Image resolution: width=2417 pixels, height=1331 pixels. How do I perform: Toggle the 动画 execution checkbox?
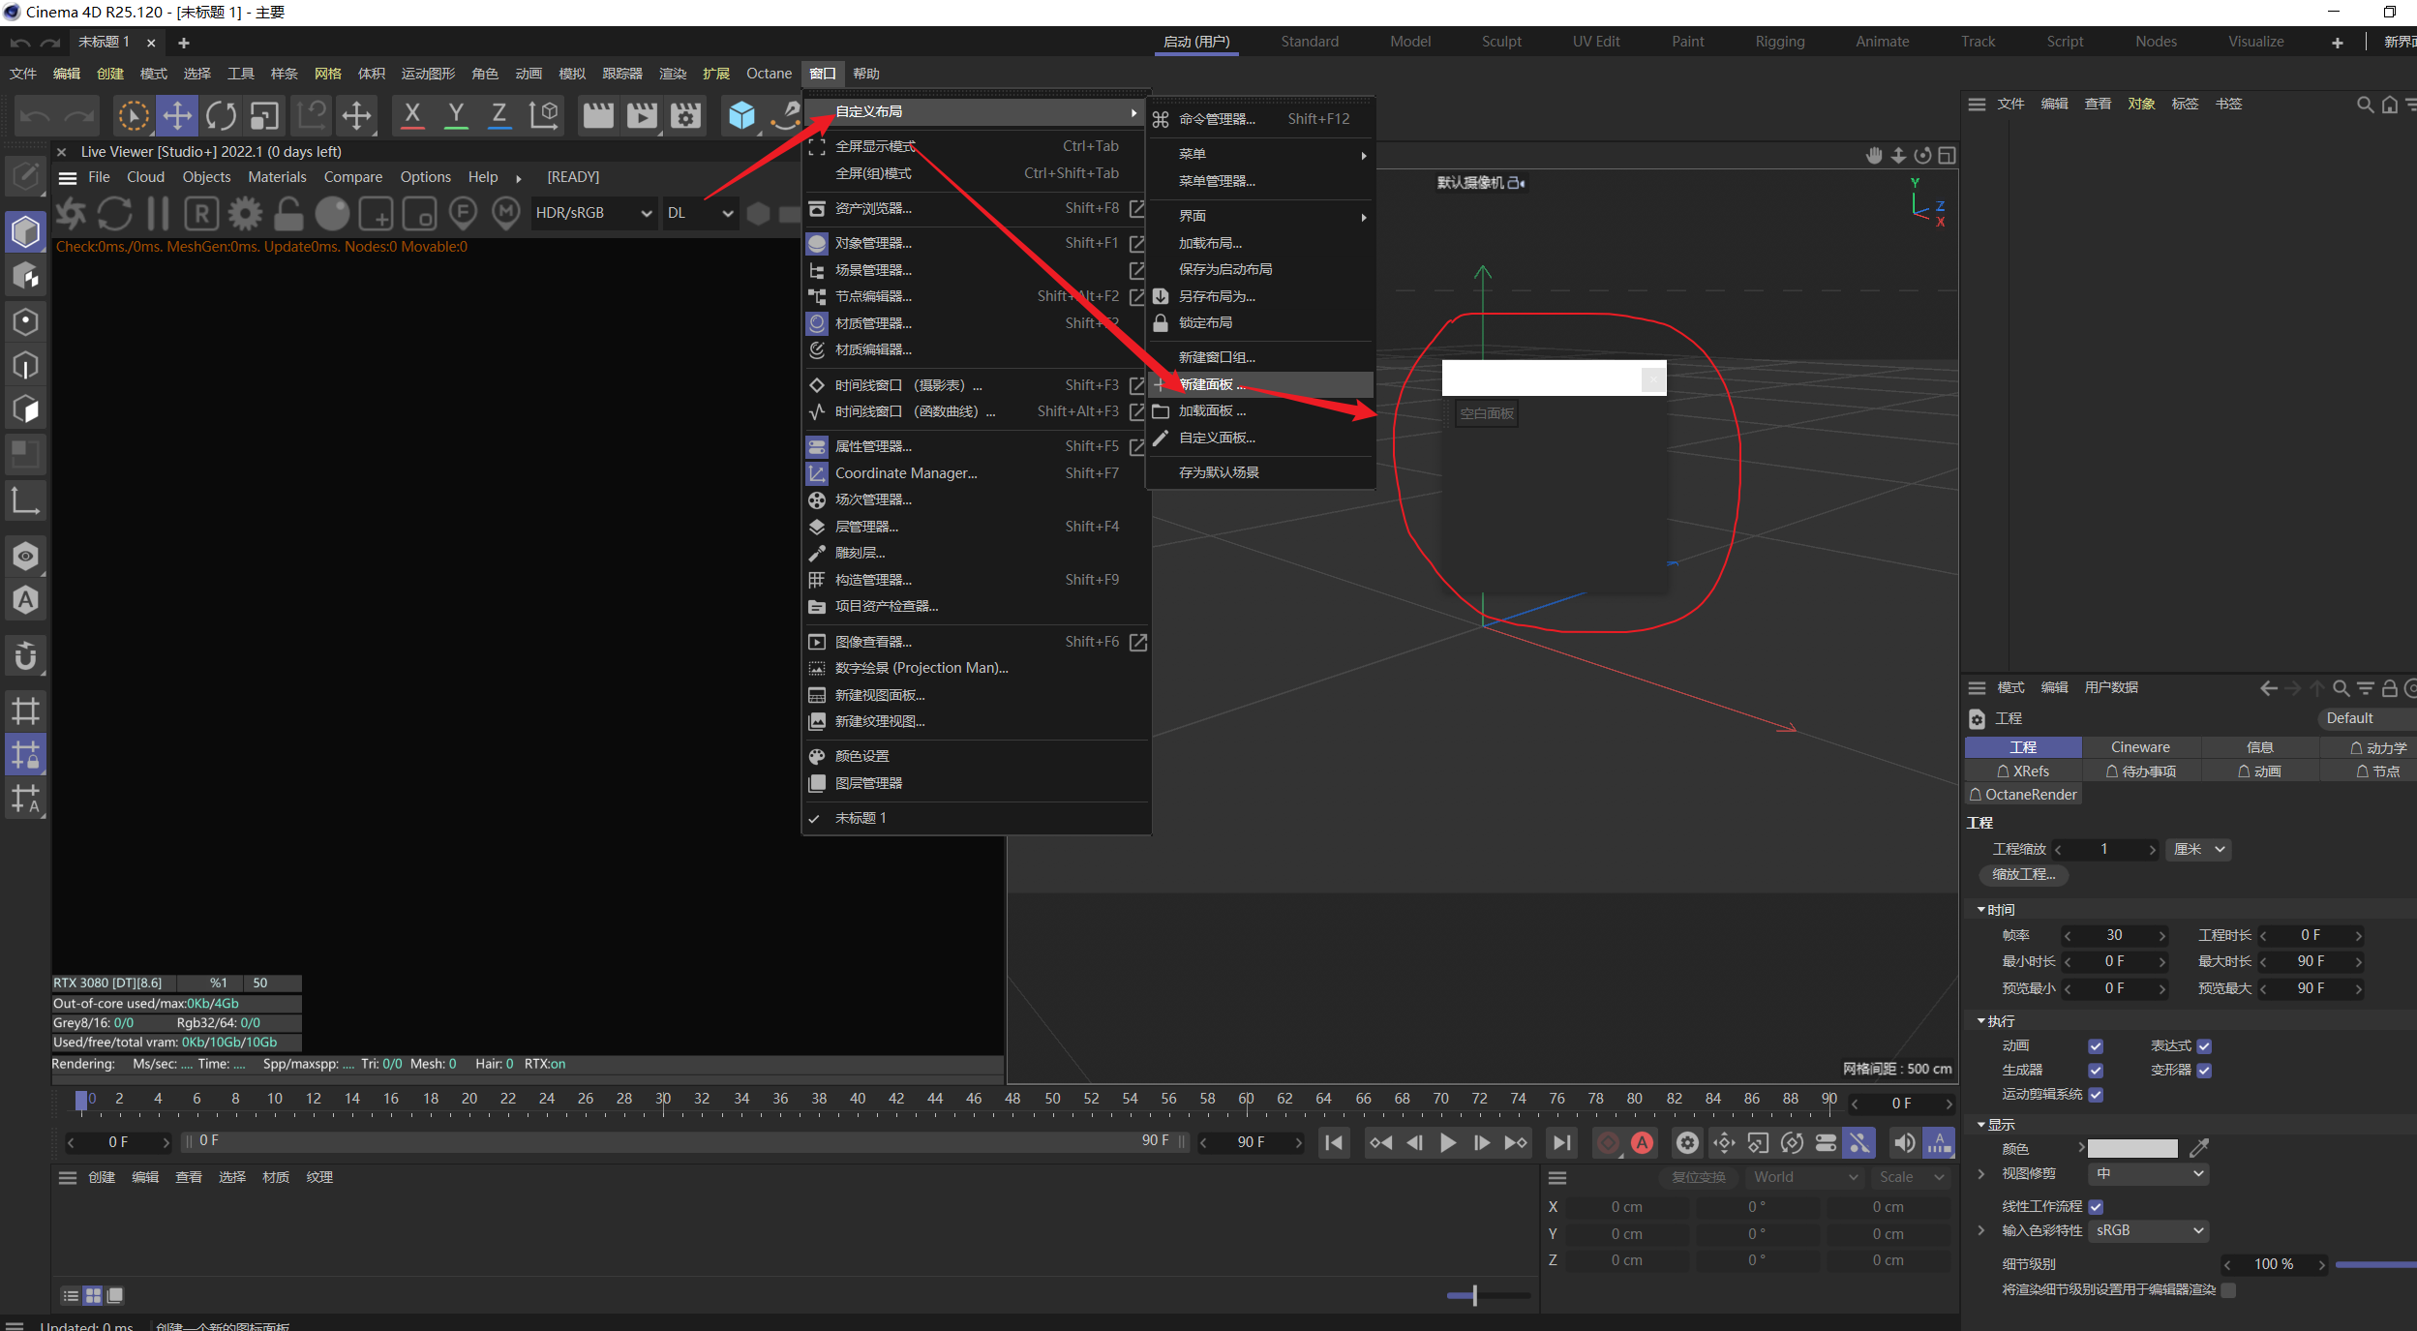pyautogui.click(x=2096, y=1046)
